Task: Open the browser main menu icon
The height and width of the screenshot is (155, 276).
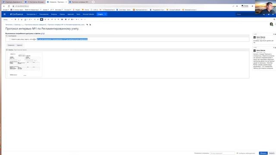Action: 252,6
